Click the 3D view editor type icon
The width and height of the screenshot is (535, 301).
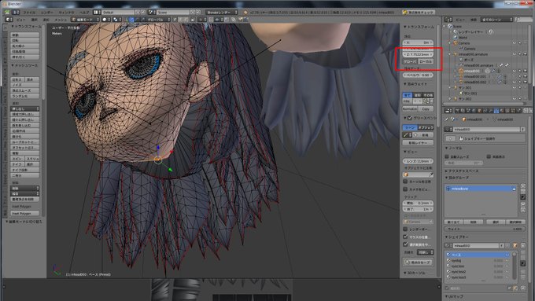[x=9, y=20]
